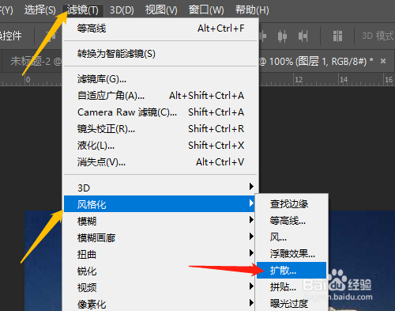Expand the 像素化 submenu arrow
Image resolution: width=395 pixels, height=311 pixels.
point(251,303)
